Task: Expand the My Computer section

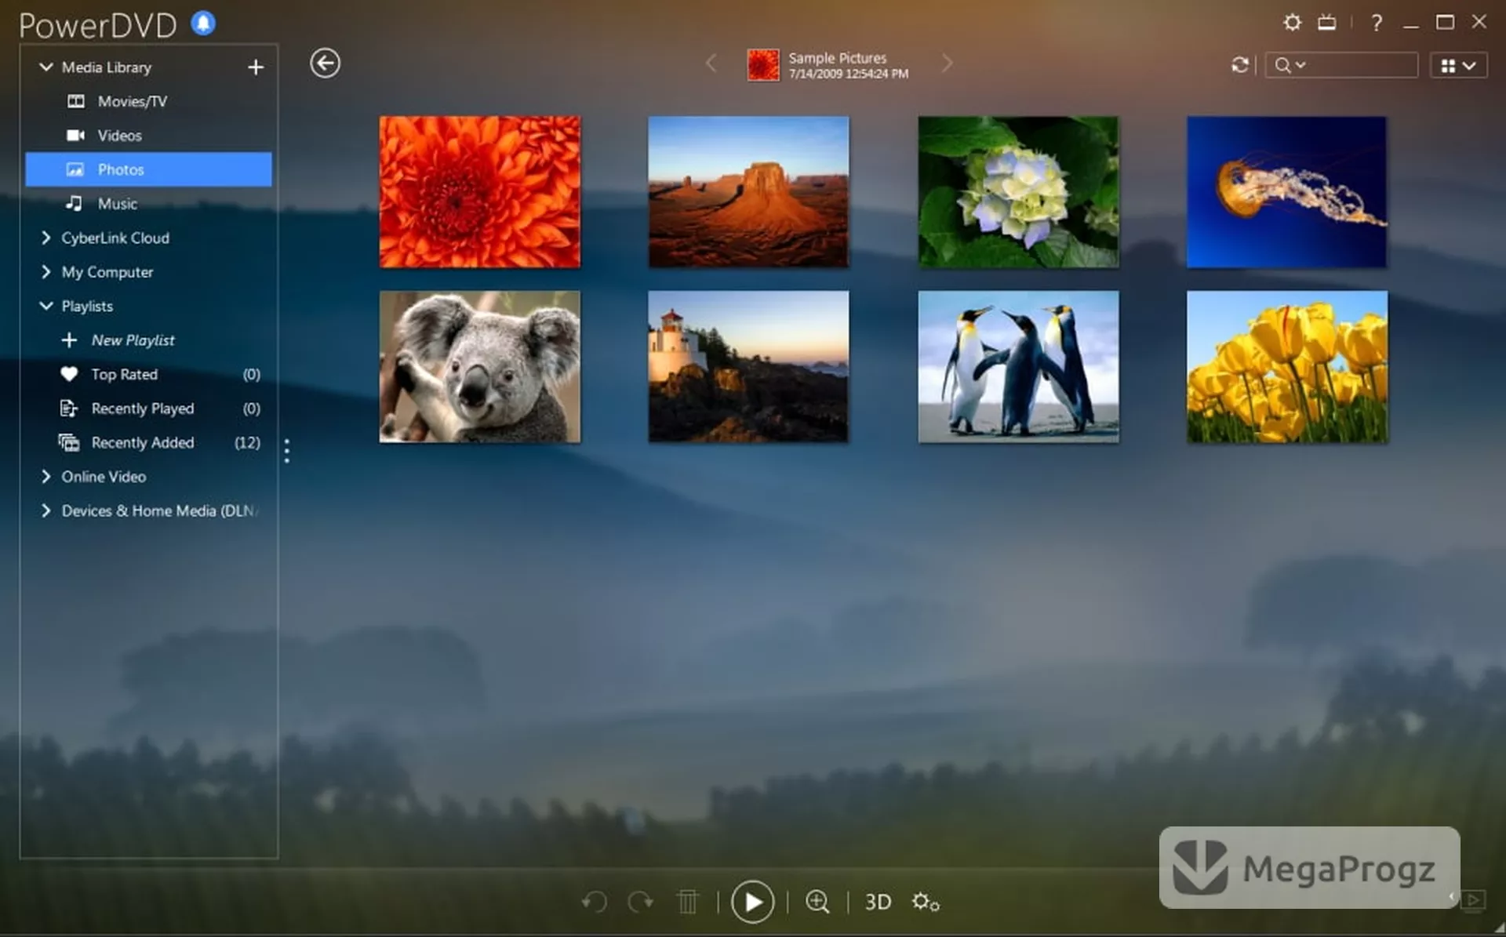Action: pyautogui.click(x=45, y=271)
